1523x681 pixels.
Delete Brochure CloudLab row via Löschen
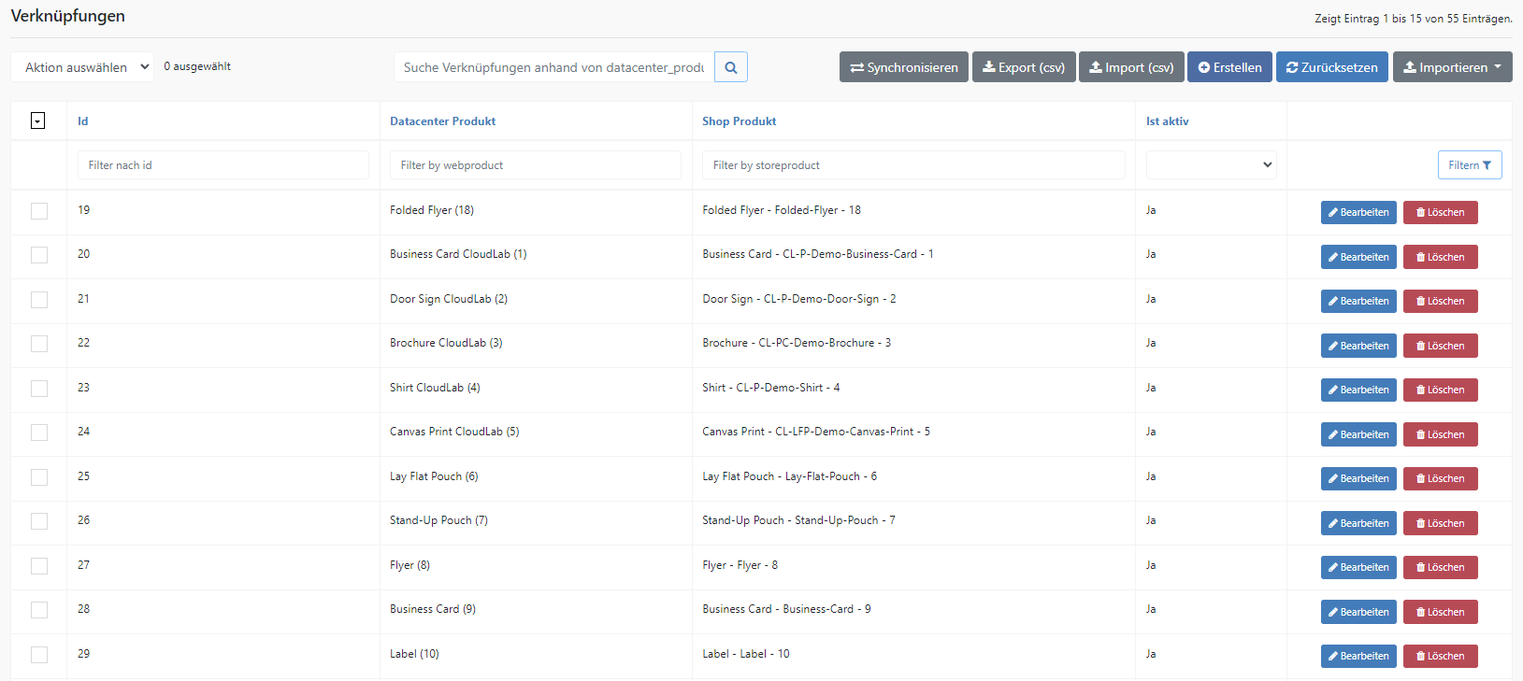pyautogui.click(x=1440, y=346)
